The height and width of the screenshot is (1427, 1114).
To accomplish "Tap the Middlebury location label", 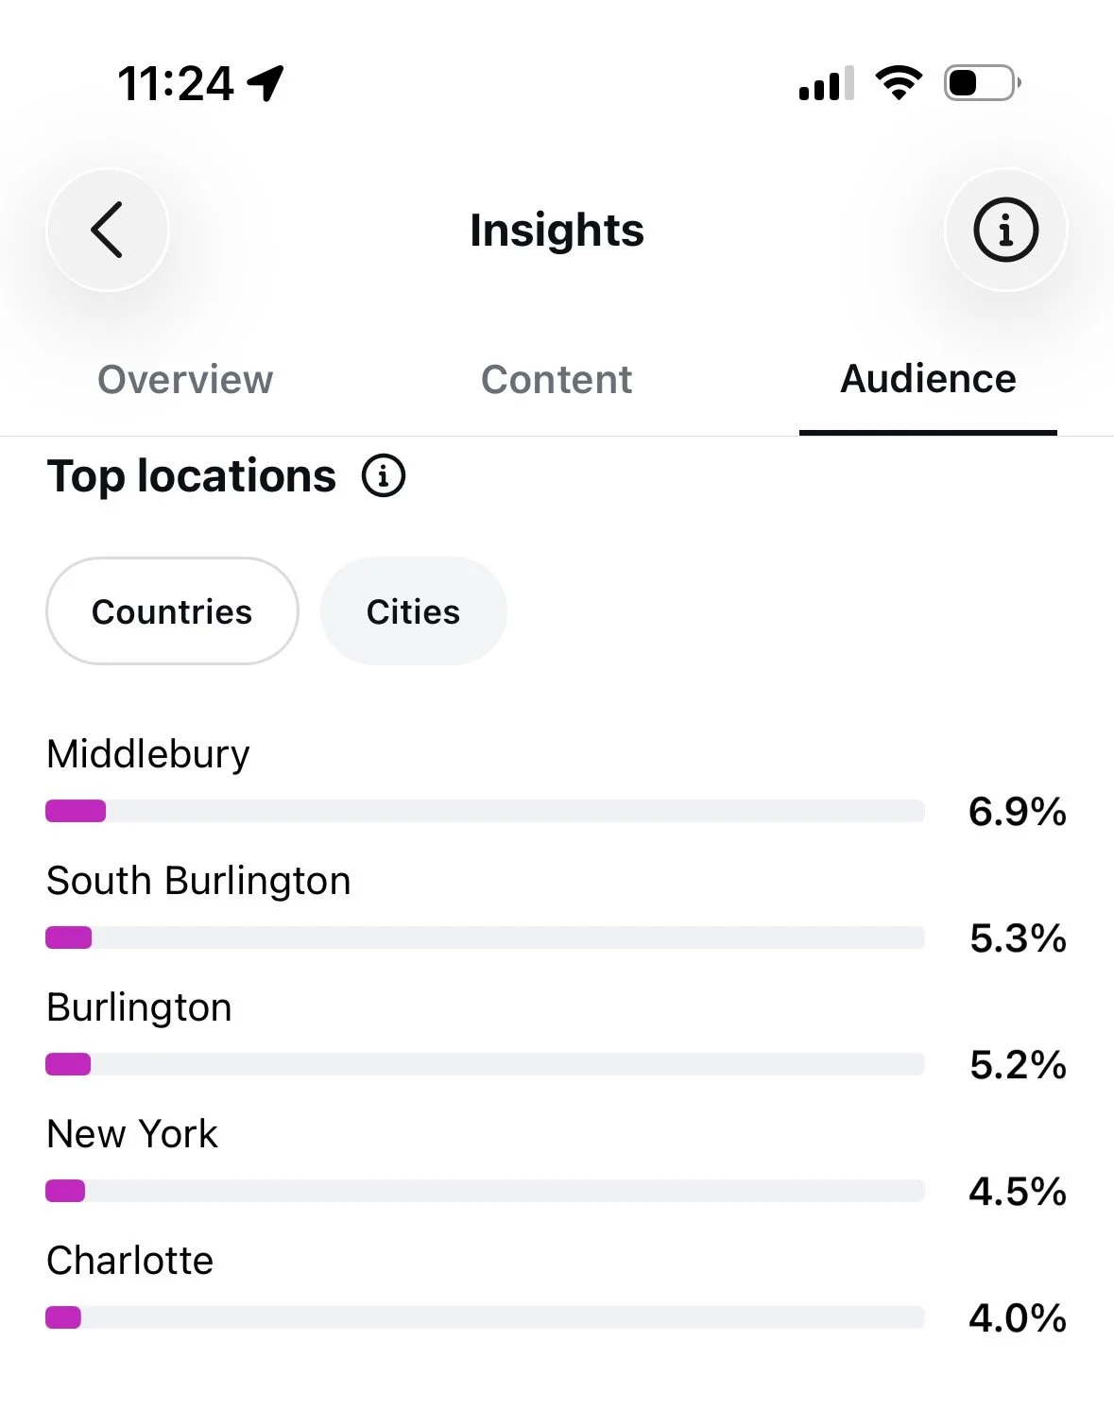I will pyautogui.click(x=148, y=754).
